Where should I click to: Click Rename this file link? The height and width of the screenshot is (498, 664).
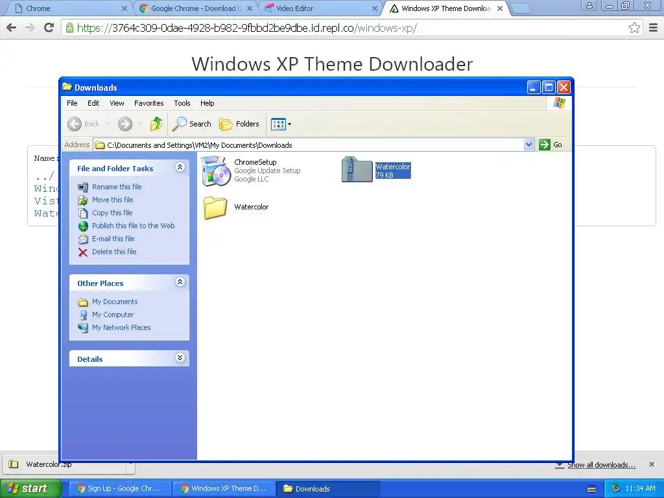point(117,187)
